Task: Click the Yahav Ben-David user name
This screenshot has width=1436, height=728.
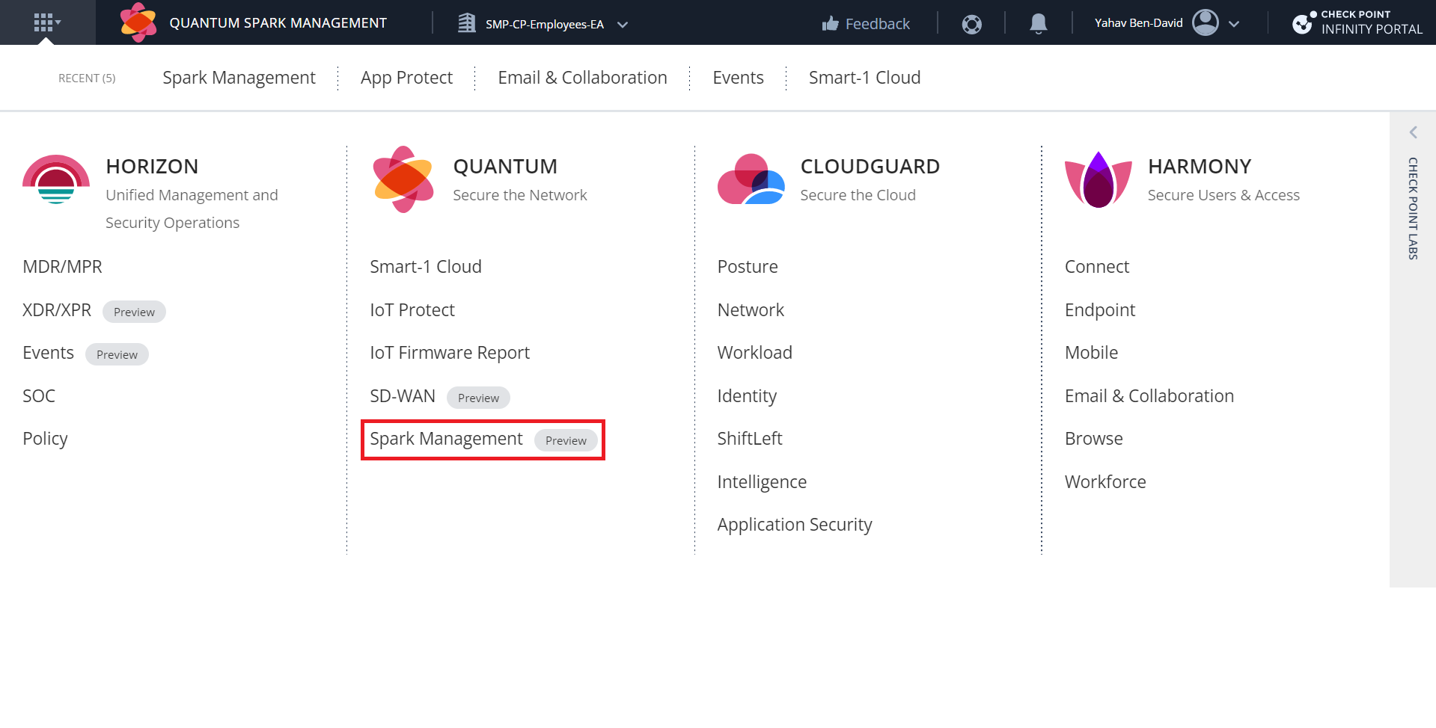Action: (1139, 23)
